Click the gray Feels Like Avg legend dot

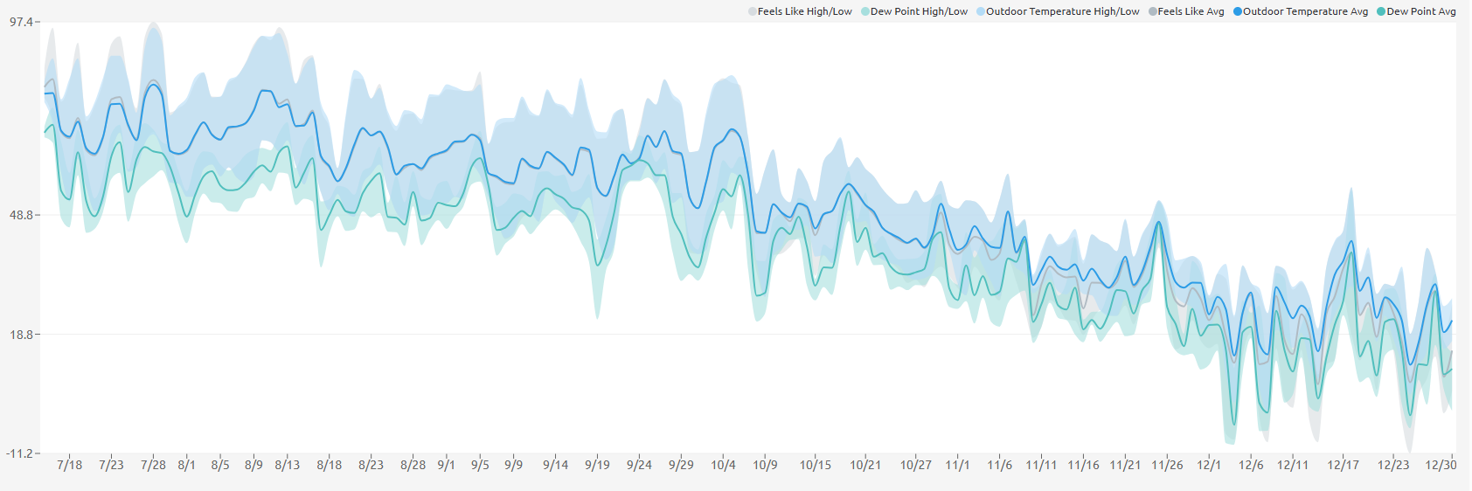click(x=1153, y=11)
